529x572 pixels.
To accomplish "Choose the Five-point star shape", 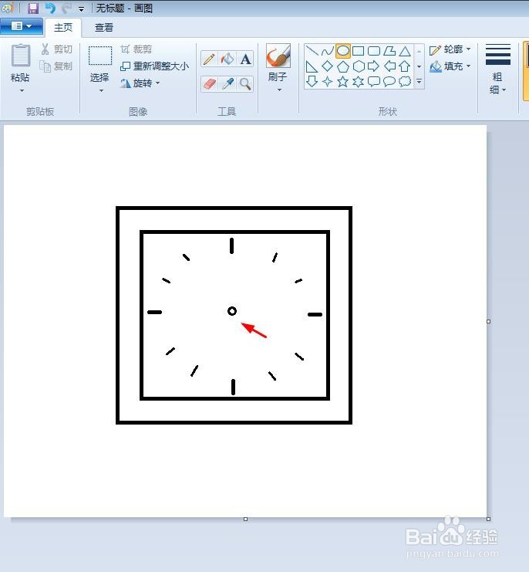I will [x=343, y=81].
